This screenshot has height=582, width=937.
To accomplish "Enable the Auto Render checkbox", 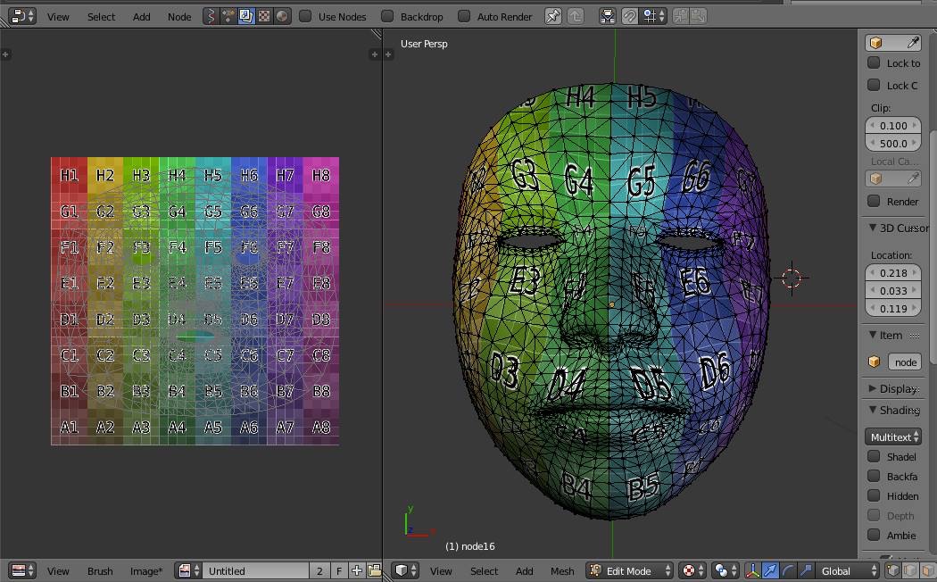I will click(x=464, y=16).
